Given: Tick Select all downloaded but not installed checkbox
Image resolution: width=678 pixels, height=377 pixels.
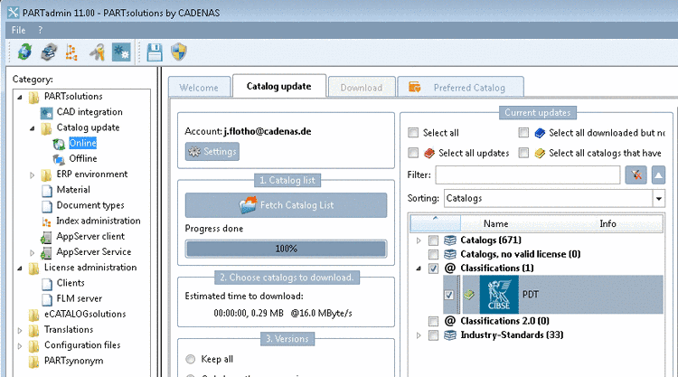Looking at the screenshot, I should click(523, 133).
